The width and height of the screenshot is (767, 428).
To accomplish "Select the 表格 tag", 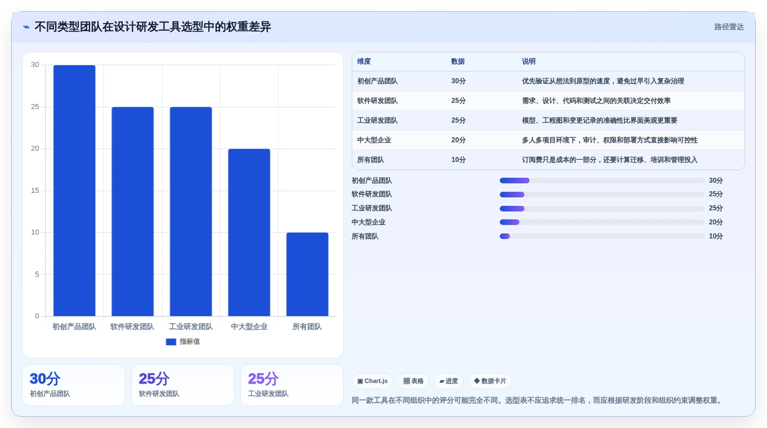I will 414,381.
